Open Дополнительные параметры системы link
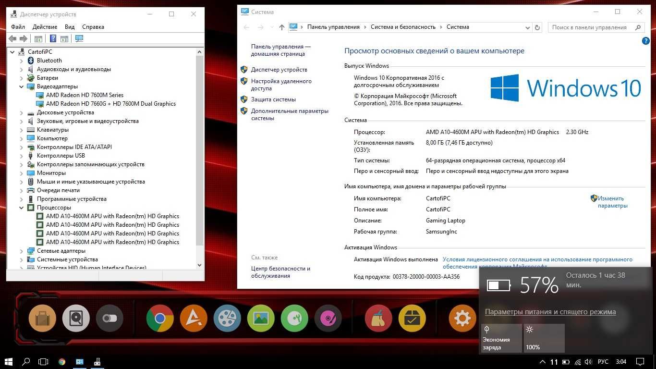Viewport: 656px width, 369px height. click(x=290, y=114)
